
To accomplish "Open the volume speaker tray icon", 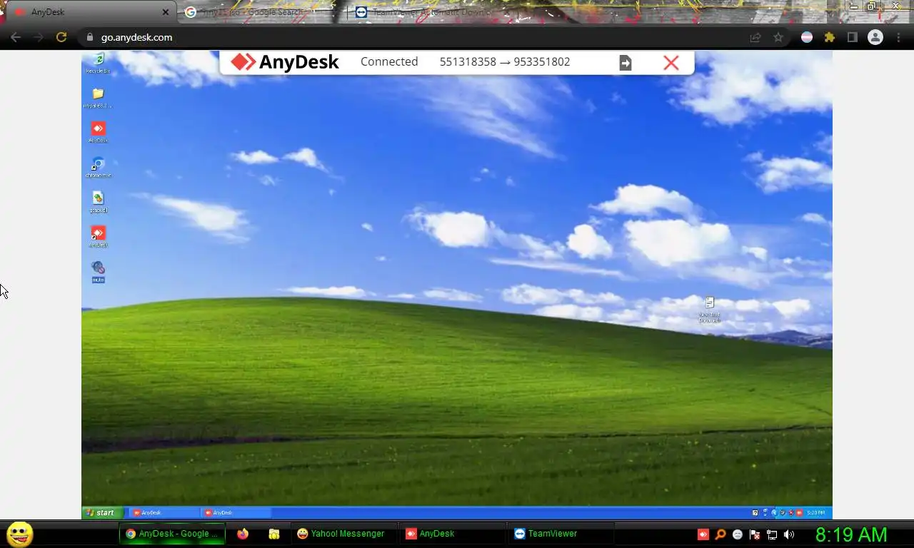I will (789, 534).
